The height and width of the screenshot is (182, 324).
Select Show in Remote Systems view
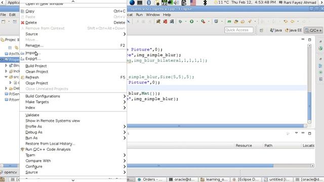tap(73, 121)
